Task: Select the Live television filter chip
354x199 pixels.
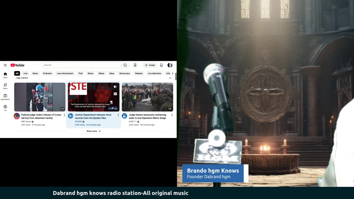Action: (x=154, y=74)
